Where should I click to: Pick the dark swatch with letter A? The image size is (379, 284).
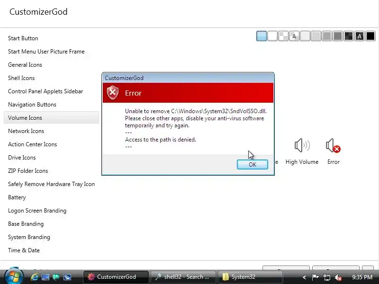tap(360, 36)
